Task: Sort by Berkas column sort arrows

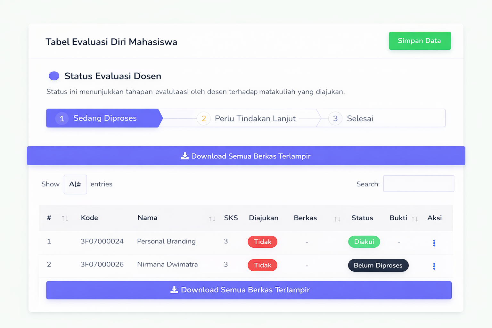Action: [x=337, y=219]
